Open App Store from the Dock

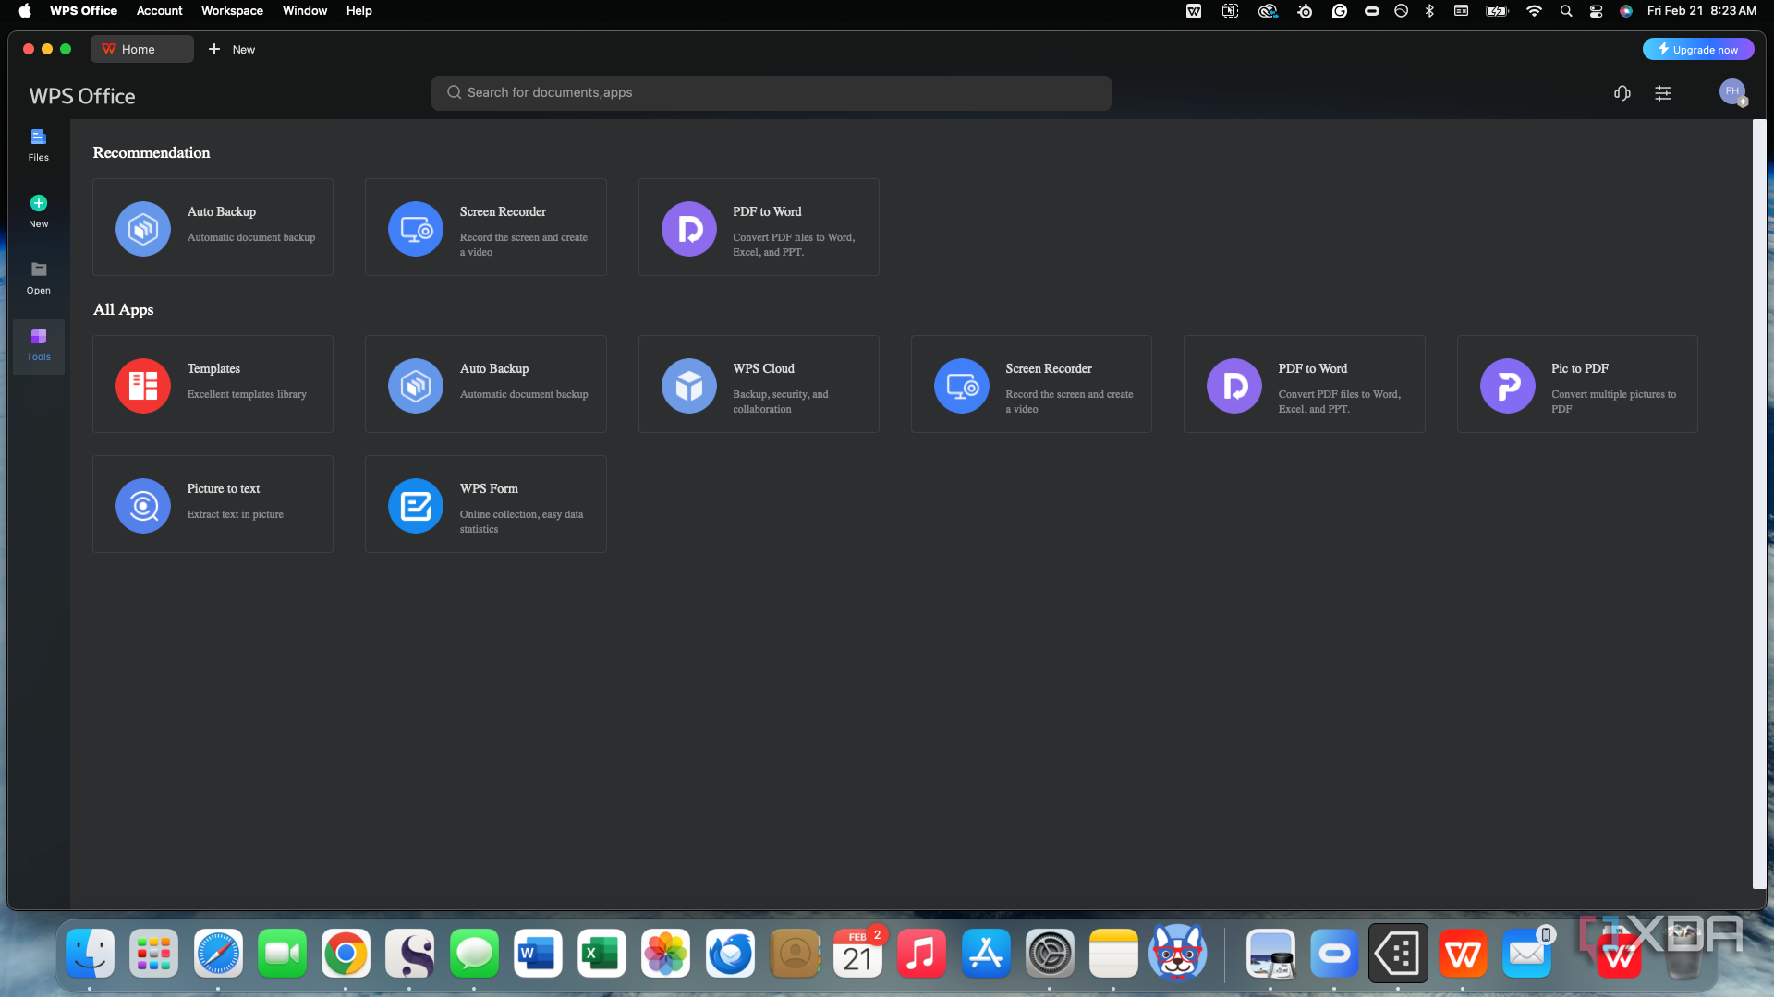986,954
